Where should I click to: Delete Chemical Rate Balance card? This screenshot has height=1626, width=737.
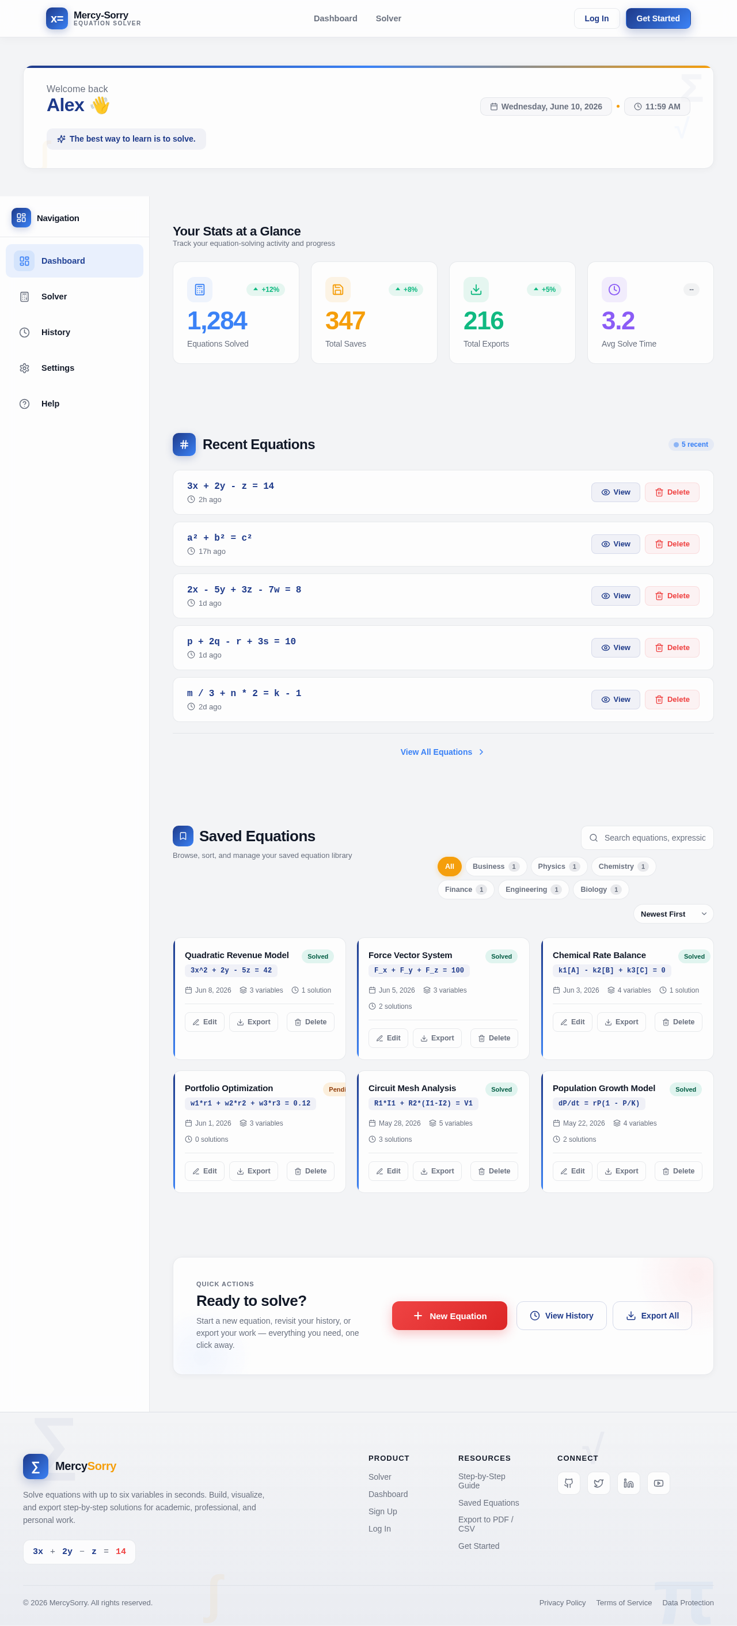[x=678, y=1022]
